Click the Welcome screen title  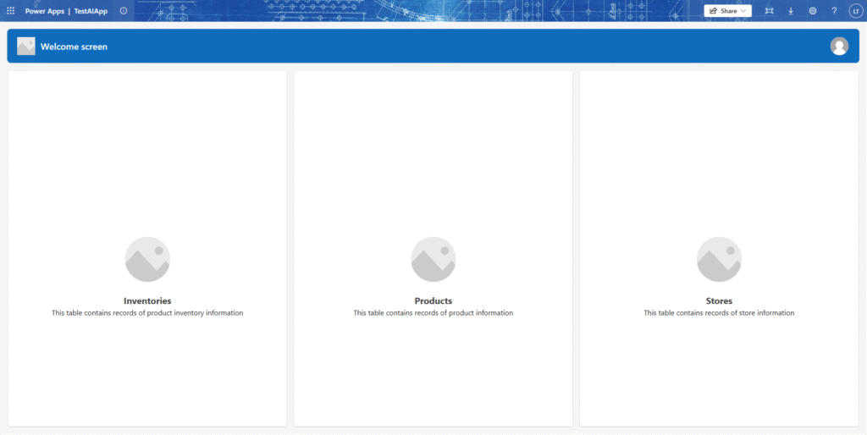[74, 47]
